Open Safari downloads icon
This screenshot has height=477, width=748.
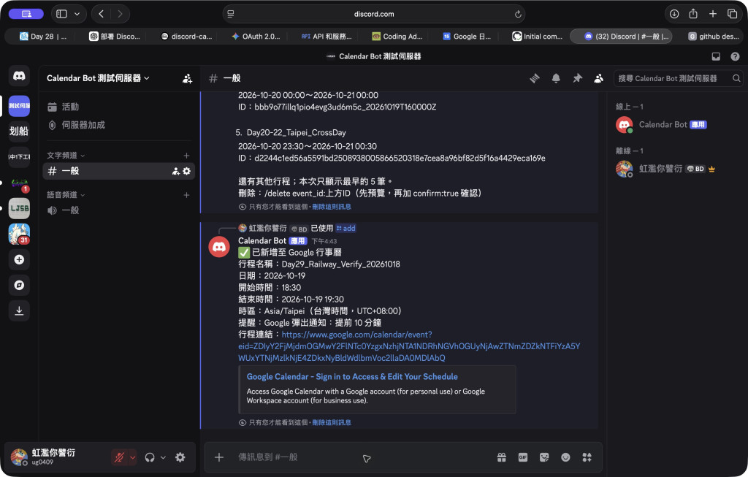coord(673,15)
